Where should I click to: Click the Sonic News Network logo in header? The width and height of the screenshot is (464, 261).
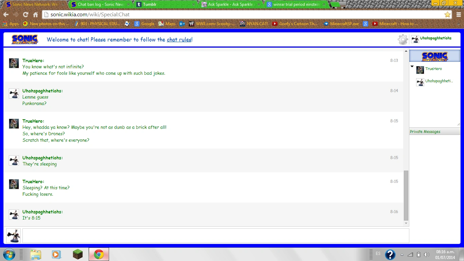coord(25,39)
